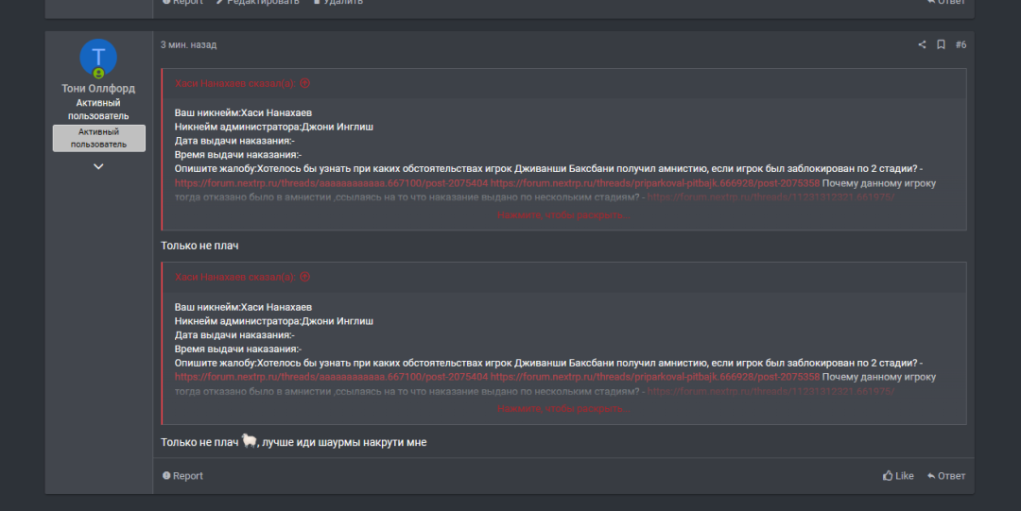This screenshot has height=511, width=1021.
Task: Click the bottom 'Ответ' reply button
Action: pyautogui.click(x=946, y=476)
